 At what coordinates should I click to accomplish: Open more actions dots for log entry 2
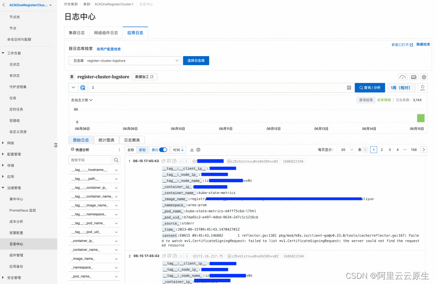pos(181,256)
